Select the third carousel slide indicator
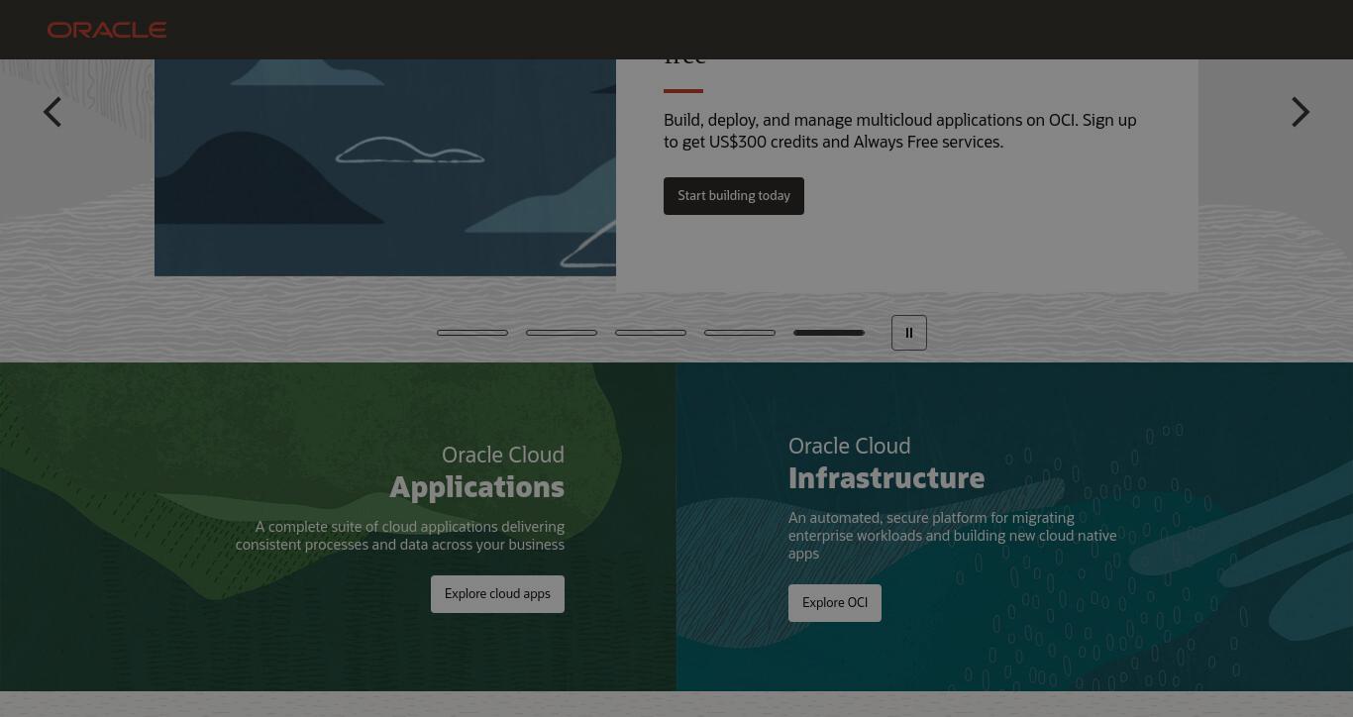The image size is (1353, 717). pyautogui.click(x=651, y=333)
